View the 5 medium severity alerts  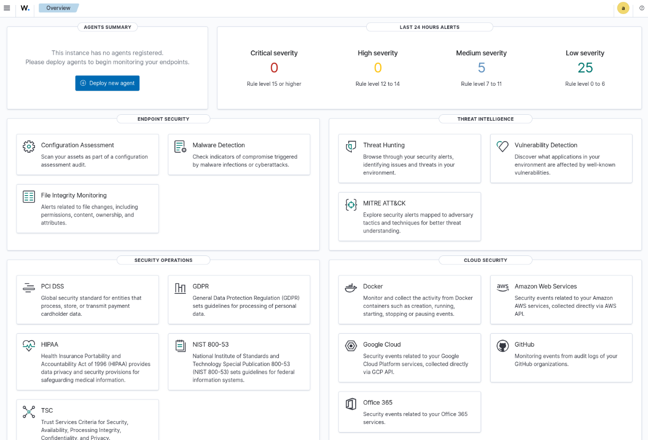point(481,68)
